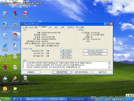This screenshot has width=134, height=101.
Task: Open the Crazy Arcade shortcut
Action: 15,15
